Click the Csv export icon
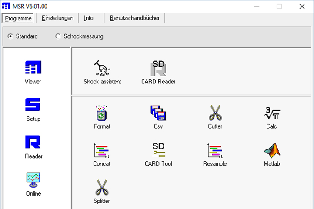This screenshot has width=314, height=209. coord(158,113)
